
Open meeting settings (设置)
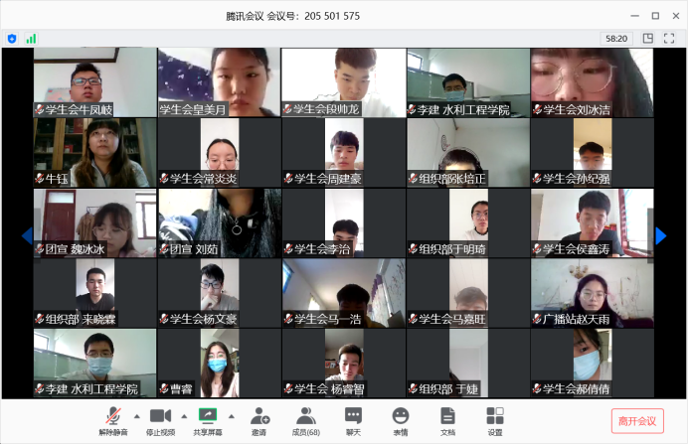click(x=494, y=420)
